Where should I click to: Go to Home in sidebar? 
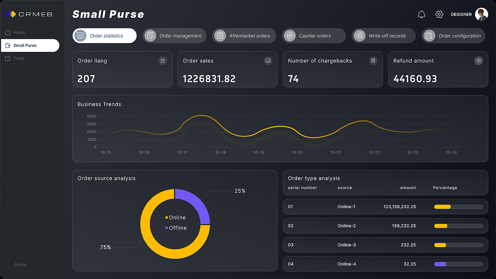click(x=19, y=33)
